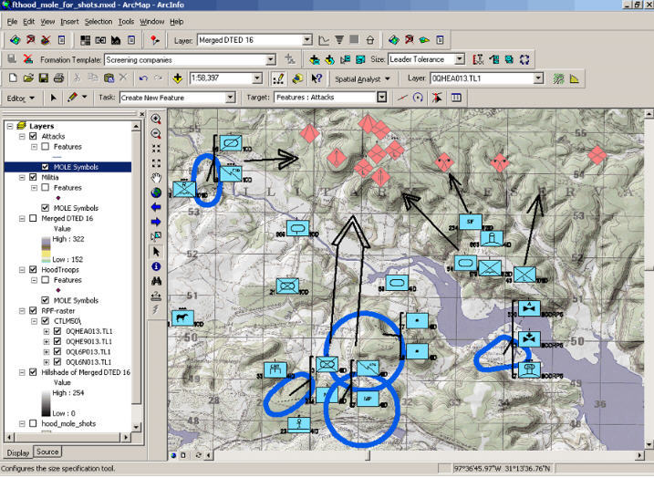The height and width of the screenshot is (478, 654).
Task: Click the Fixed Zoom Out icon
Action: pos(156,163)
